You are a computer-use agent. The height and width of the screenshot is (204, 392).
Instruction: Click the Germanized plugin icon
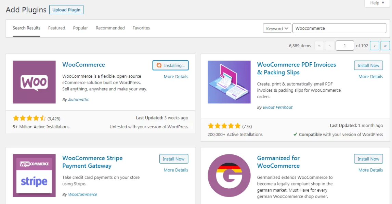point(229,175)
